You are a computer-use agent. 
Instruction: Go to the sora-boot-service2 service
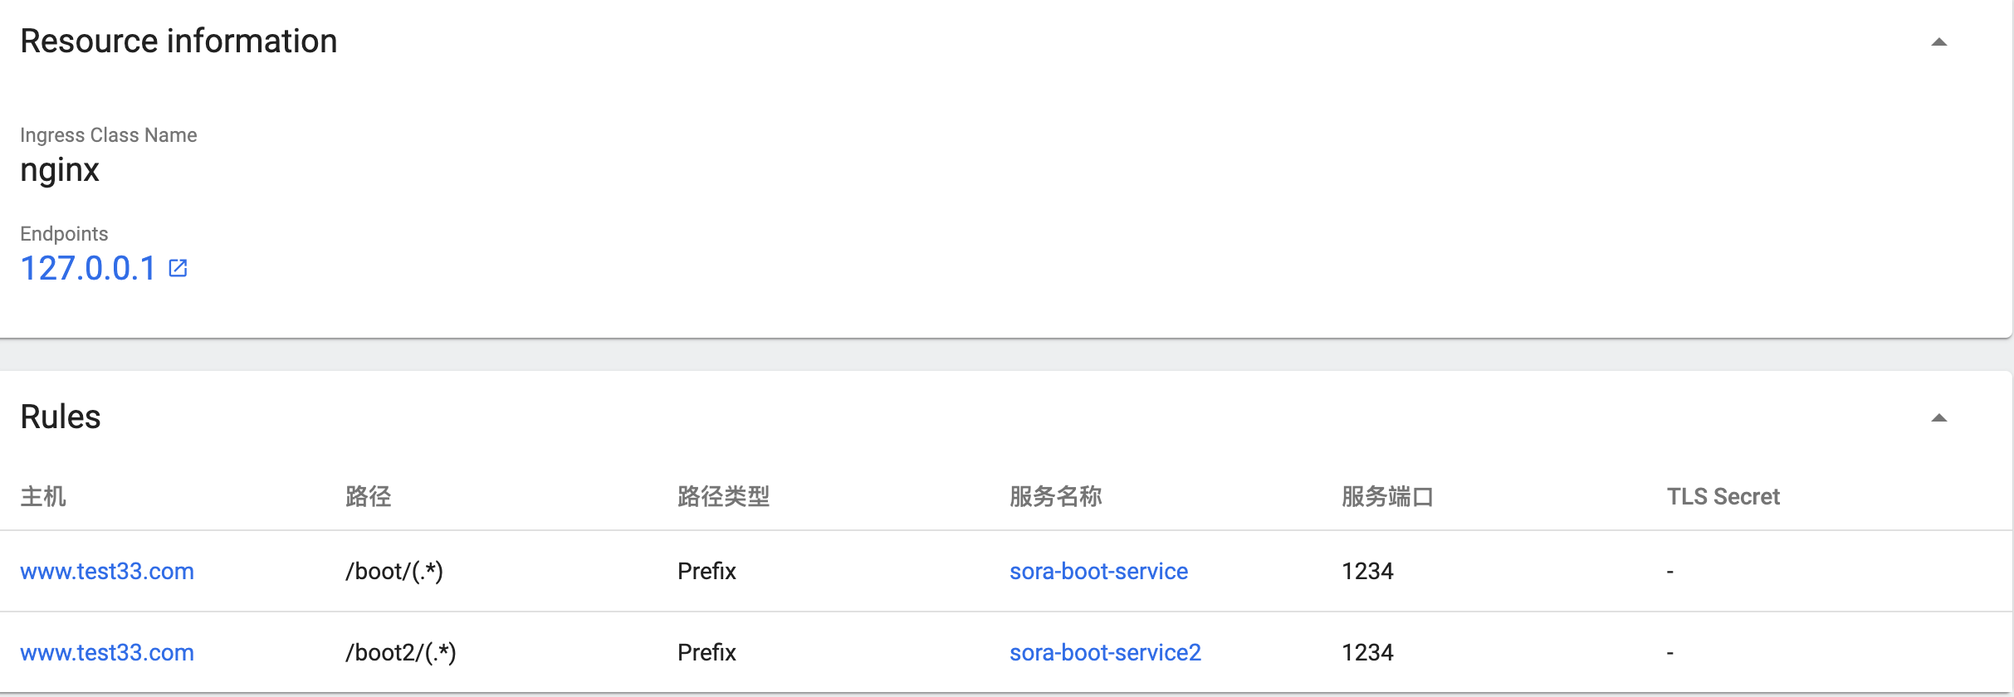pyautogui.click(x=1105, y=652)
